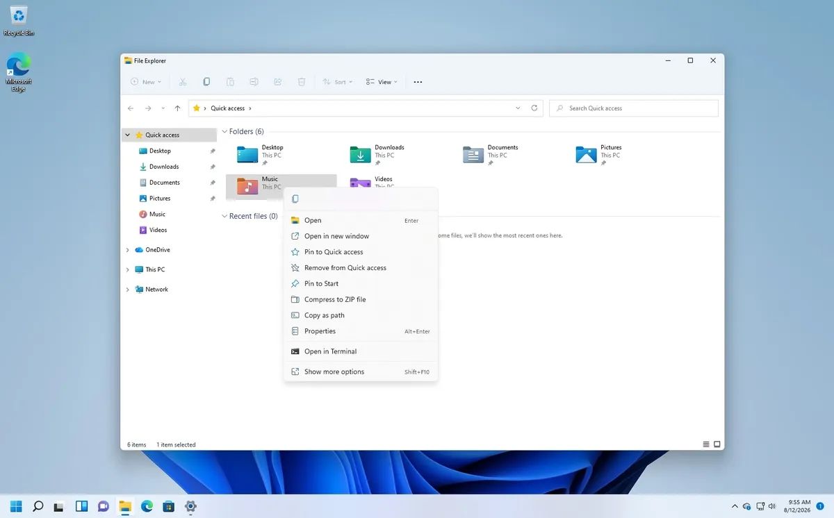Select the Downloads folder tile

point(393,154)
